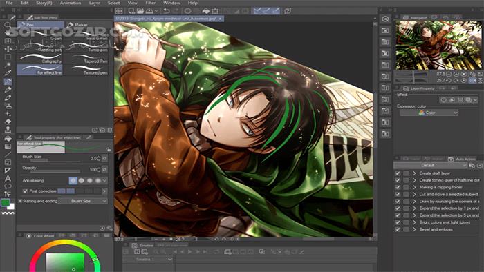484x272 pixels.
Task: Open the Anti-aliasing options dropdown arrow
Action: (104, 180)
